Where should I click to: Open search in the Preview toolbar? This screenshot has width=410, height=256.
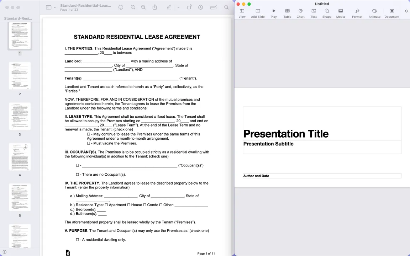(x=226, y=7)
